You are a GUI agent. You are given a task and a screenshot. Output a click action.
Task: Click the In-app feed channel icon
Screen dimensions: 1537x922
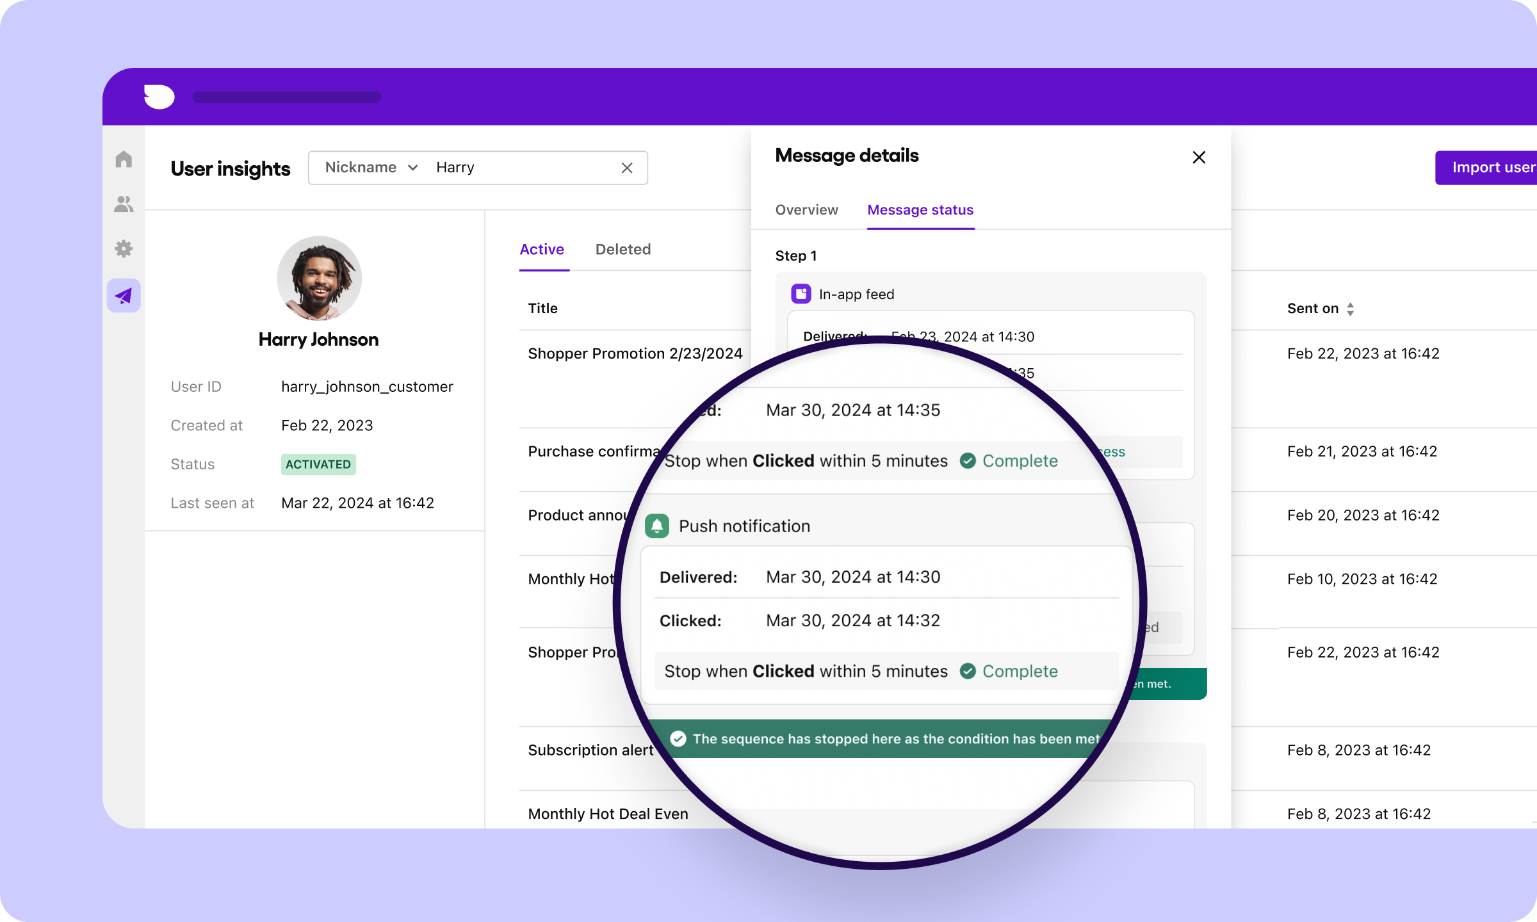click(801, 293)
